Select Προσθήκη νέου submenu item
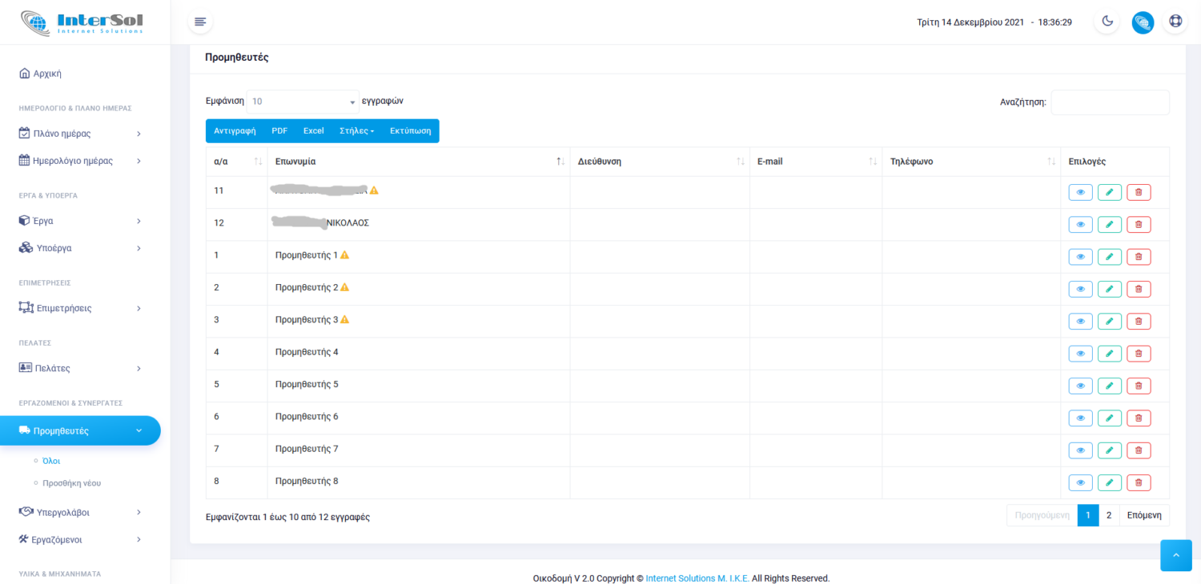Screen dimensions: 1201x584 (71, 483)
